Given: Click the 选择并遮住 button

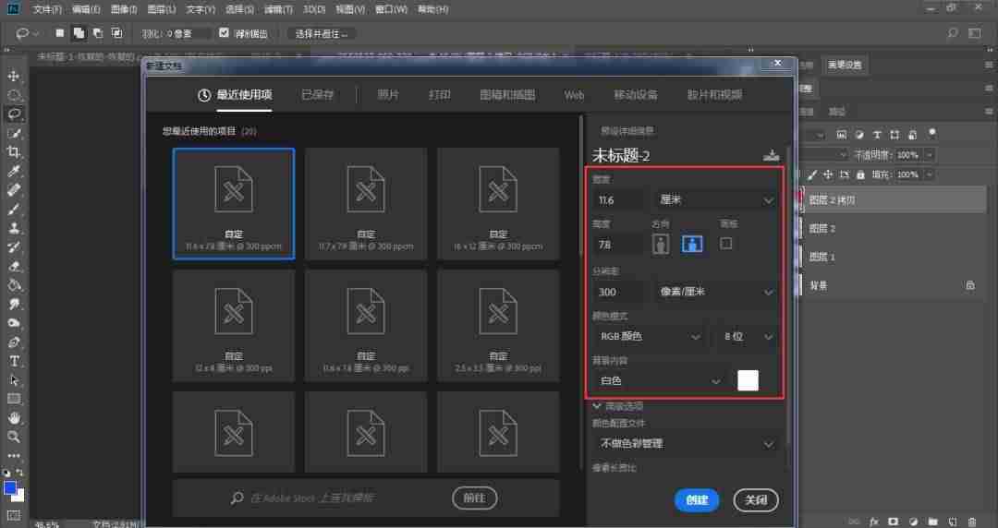Looking at the screenshot, I should [322, 34].
